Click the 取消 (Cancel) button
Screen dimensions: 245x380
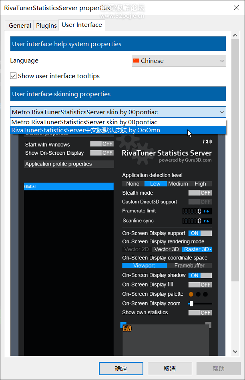coord(170,369)
